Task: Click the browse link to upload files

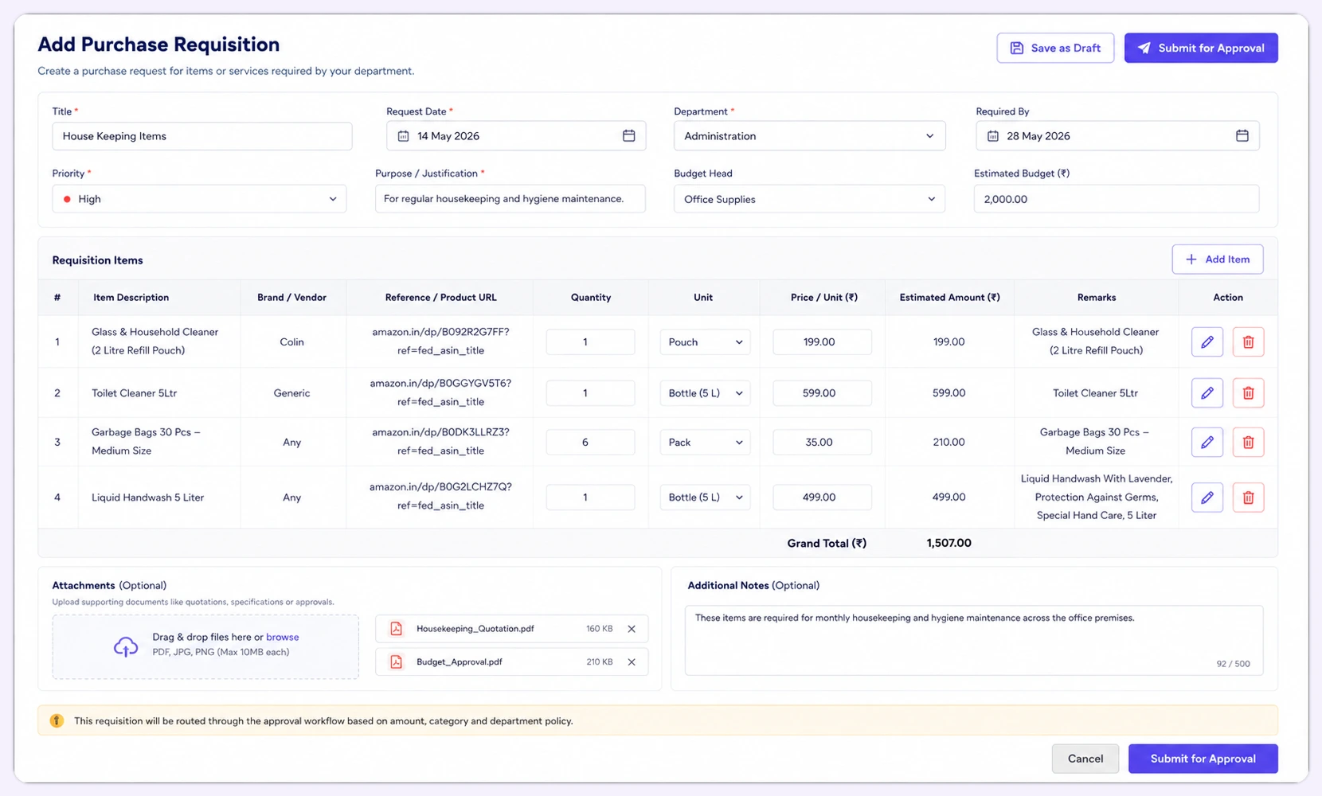Action: point(282,637)
